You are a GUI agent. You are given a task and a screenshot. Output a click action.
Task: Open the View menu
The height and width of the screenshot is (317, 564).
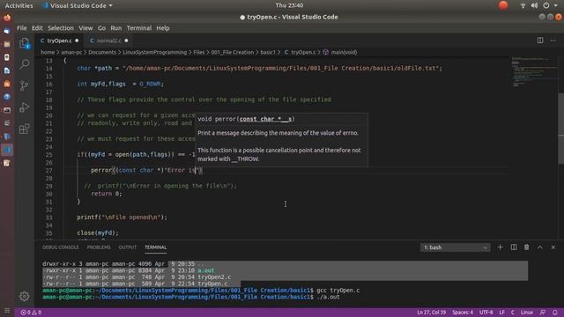tap(85, 28)
